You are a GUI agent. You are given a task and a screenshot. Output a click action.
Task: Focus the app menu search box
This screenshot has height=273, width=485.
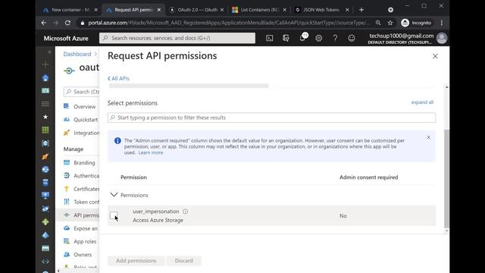81,92
